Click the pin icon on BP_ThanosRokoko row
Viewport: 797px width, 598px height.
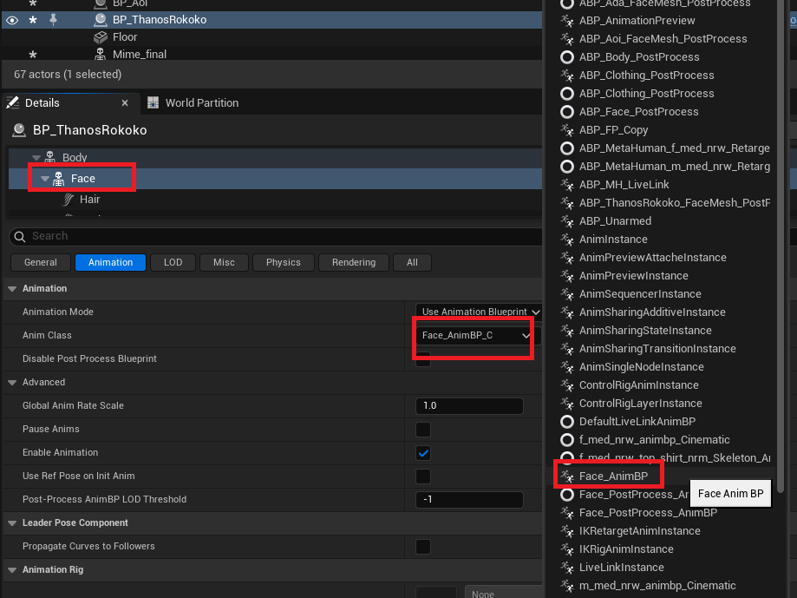click(x=53, y=19)
